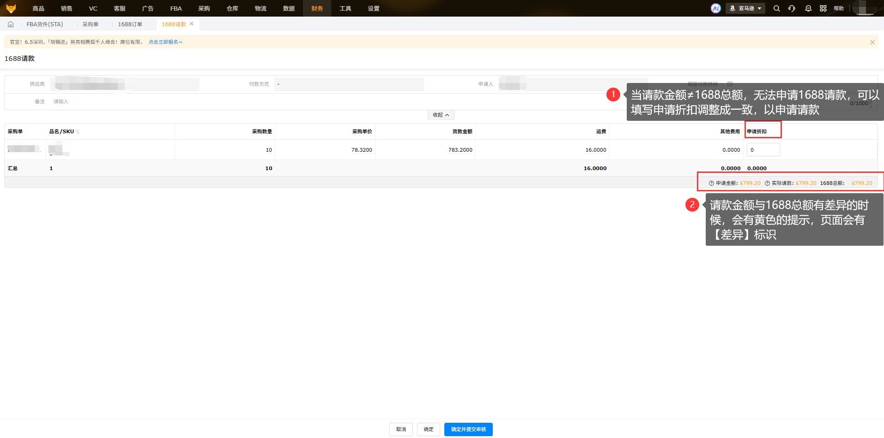Close the 1688请款 tab
Screen dimensions: 884x438
[192, 24]
